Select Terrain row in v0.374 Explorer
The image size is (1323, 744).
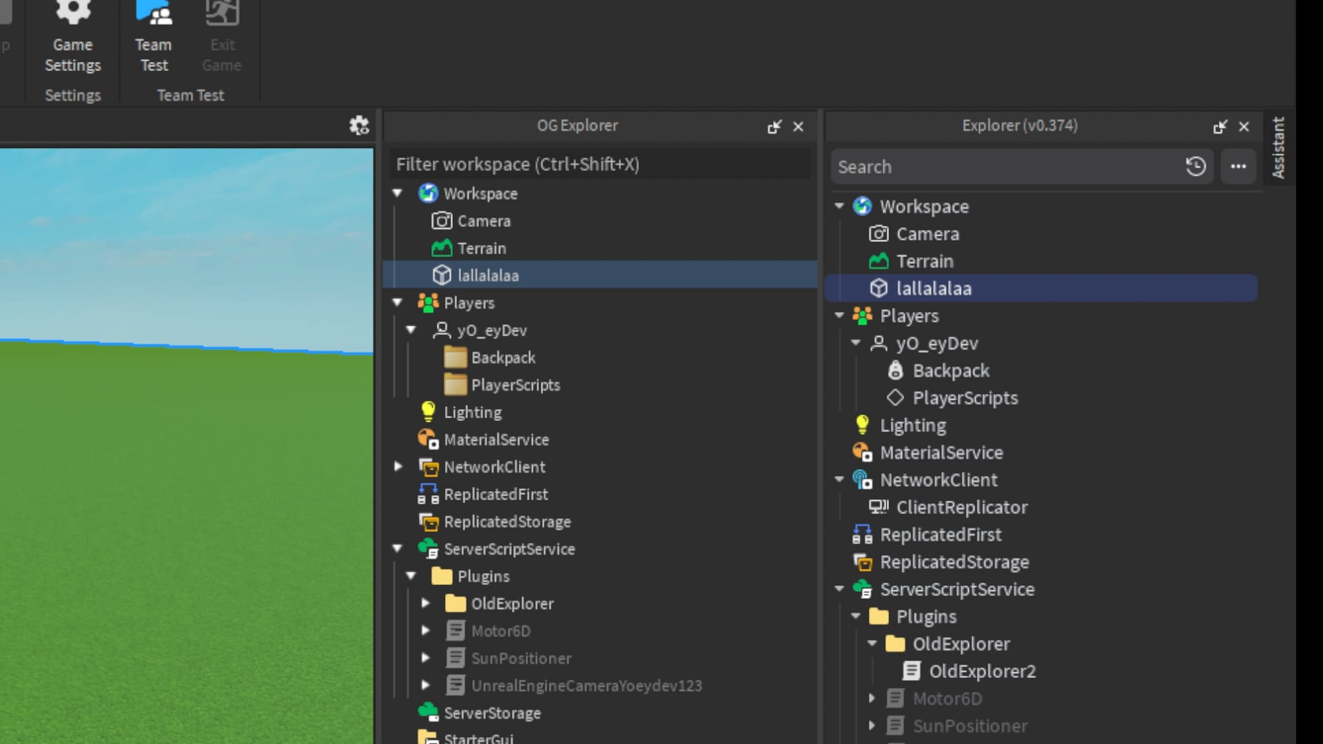tap(1040, 261)
